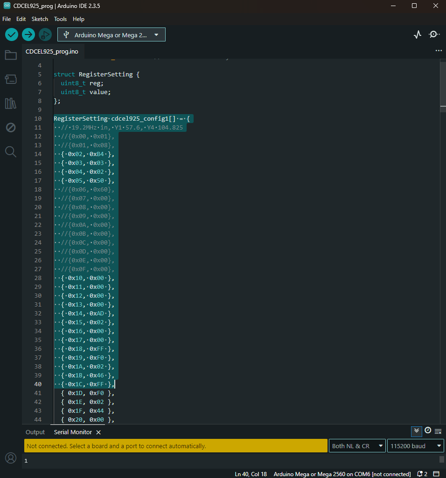Click the Ln 40, Col 18 status entry
Image resolution: width=446 pixels, height=478 pixels.
(251, 474)
